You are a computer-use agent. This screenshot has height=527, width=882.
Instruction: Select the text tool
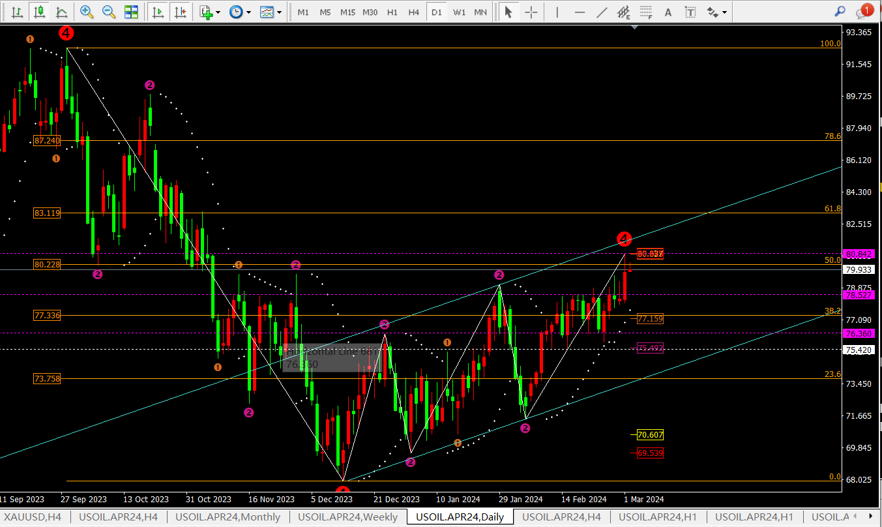pos(668,12)
